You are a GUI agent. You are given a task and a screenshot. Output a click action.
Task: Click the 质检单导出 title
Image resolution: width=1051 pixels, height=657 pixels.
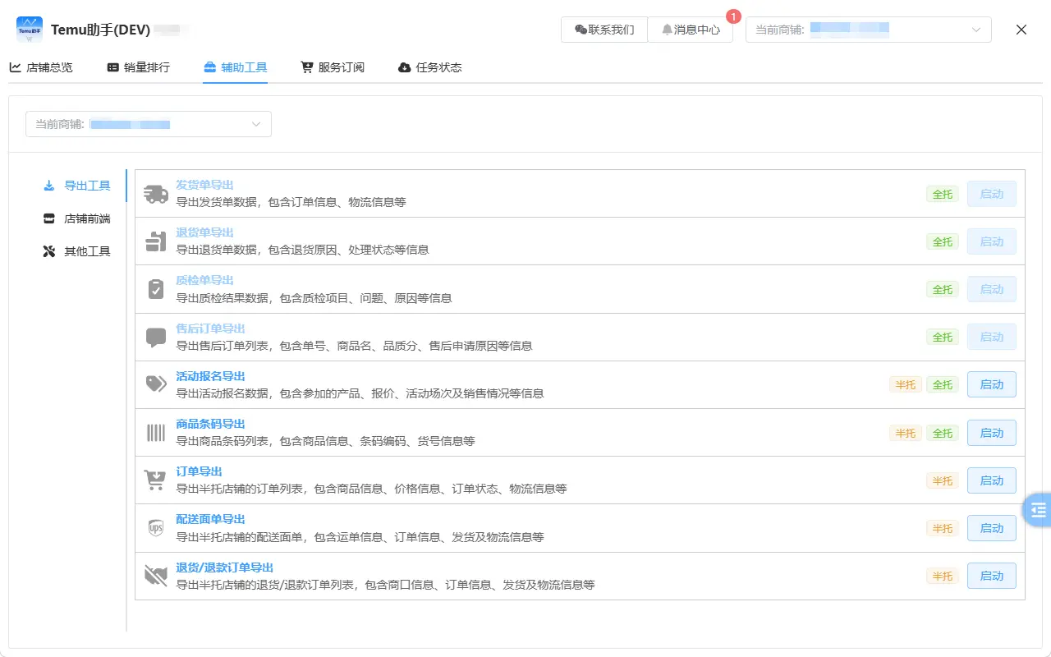[x=204, y=280]
